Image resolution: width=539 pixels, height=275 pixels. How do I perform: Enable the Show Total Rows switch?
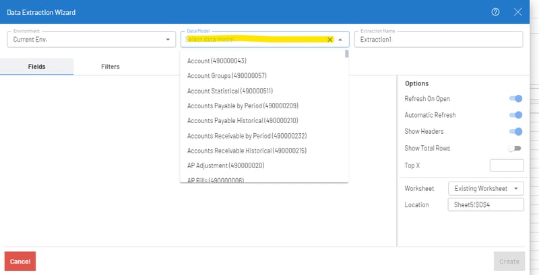[515, 148]
